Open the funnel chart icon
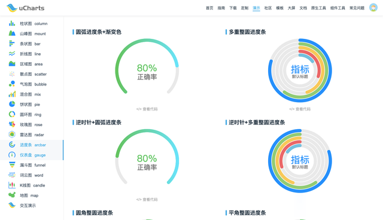This screenshot has width=383, height=220. (12, 165)
